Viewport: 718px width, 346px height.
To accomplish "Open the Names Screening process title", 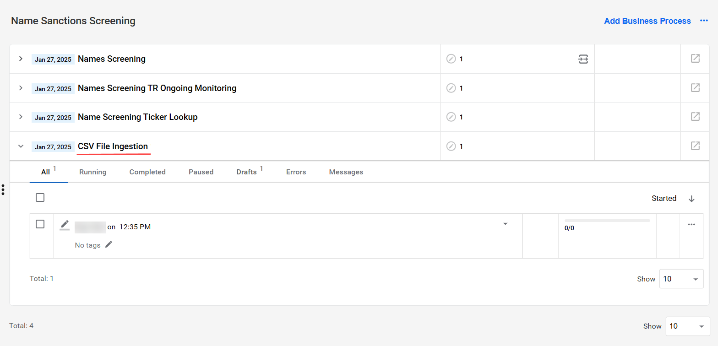I will pos(112,59).
